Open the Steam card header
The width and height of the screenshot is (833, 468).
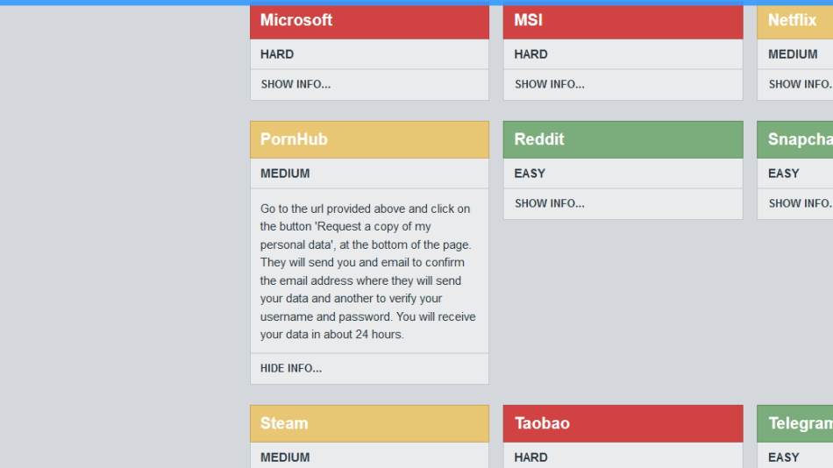[284, 423]
